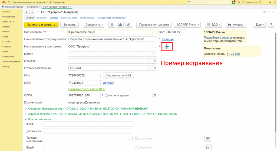Click Проверка контрагента button
Image resolution: width=277 pixels, height=151 pixels.
(x=154, y=25)
